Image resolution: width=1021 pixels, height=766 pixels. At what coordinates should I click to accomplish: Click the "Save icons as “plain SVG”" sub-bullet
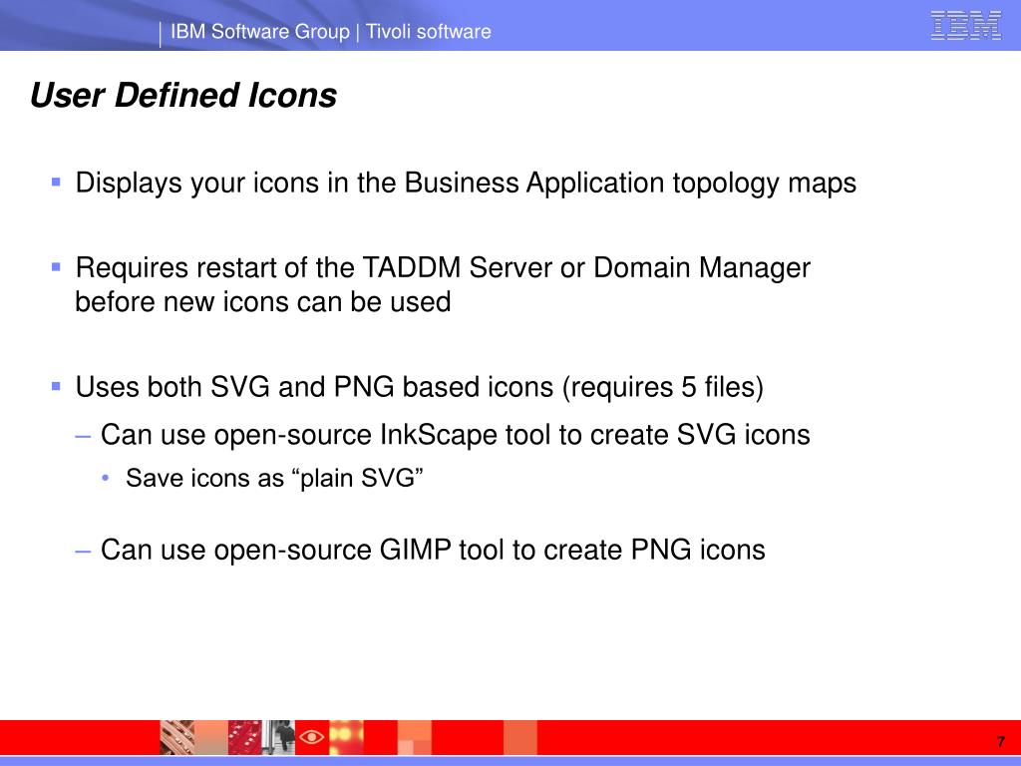click(x=275, y=478)
